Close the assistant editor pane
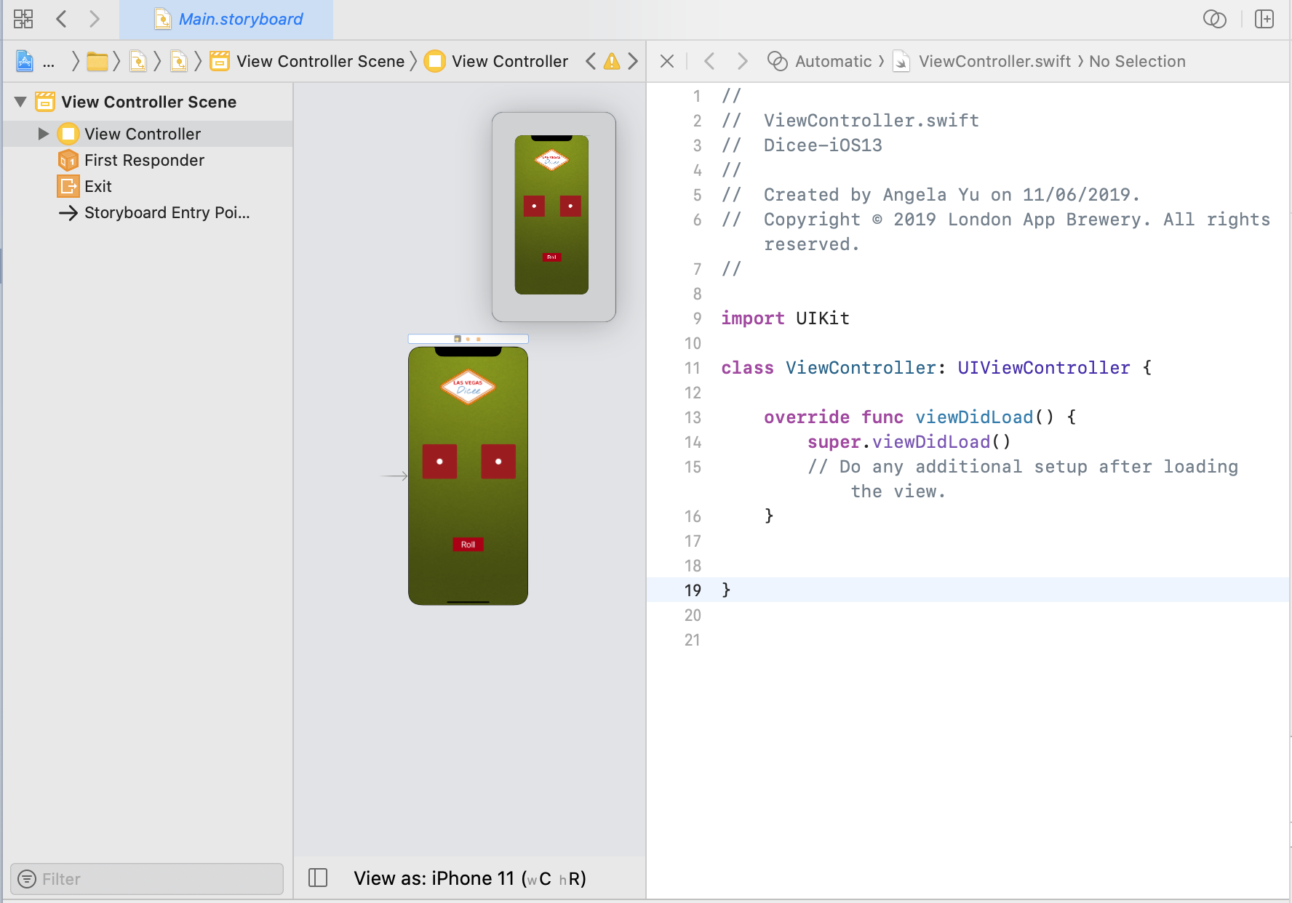The height and width of the screenshot is (903, 1292). click(666, 62)
